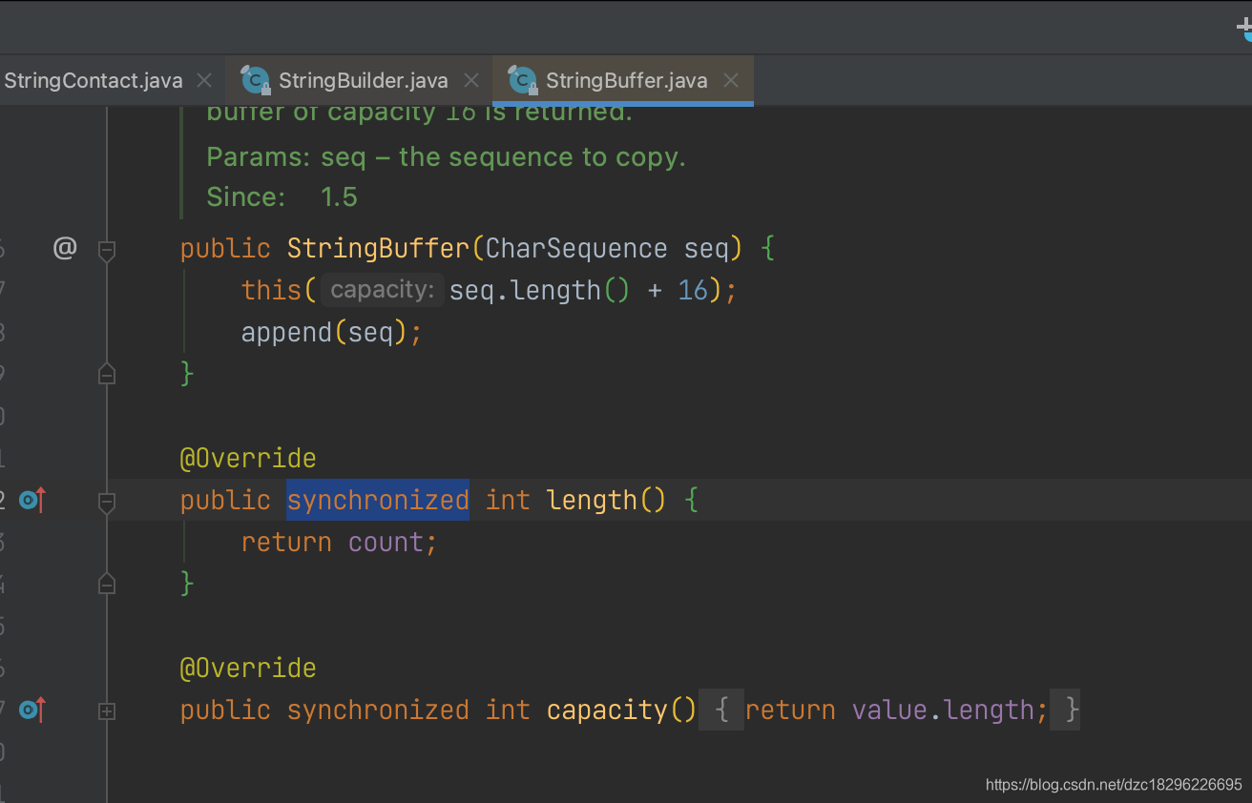The width and height of the screenshot is (1252, 803).
Task: Click fold end marker of StringBuffer constructor
Action: 107,374
